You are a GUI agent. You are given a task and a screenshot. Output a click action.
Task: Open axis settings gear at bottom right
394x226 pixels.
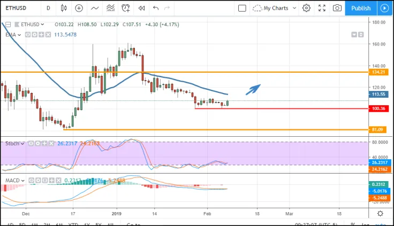[x=380, y=213]
